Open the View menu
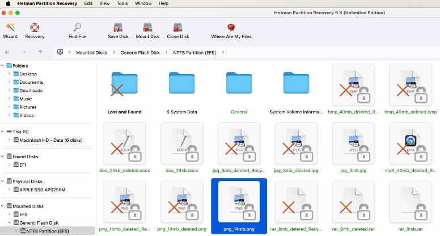Image resolution: width=440 pixels, height=236 pixels. point(104,3)
